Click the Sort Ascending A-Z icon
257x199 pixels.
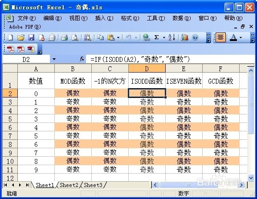171,37
